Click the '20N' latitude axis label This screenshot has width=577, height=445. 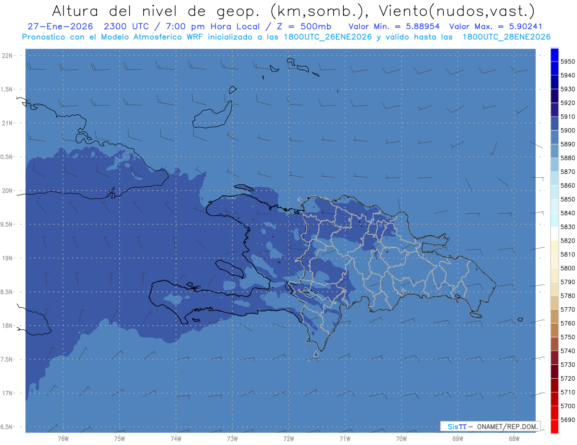click(7, 191)
